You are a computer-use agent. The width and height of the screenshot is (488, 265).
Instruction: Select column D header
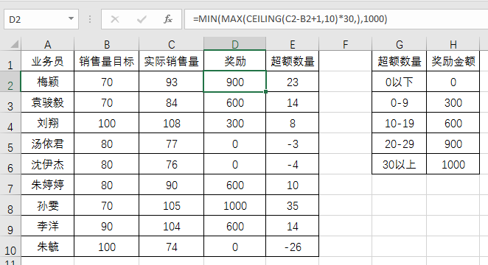coord(235,44)
